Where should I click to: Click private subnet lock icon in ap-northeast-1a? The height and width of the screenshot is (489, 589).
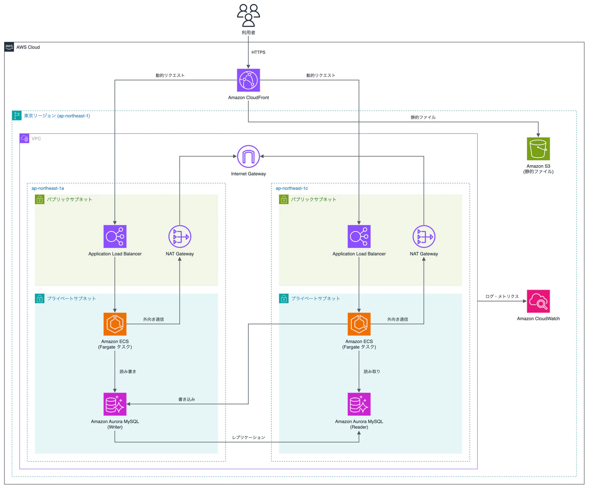click(x=40, y=298)
